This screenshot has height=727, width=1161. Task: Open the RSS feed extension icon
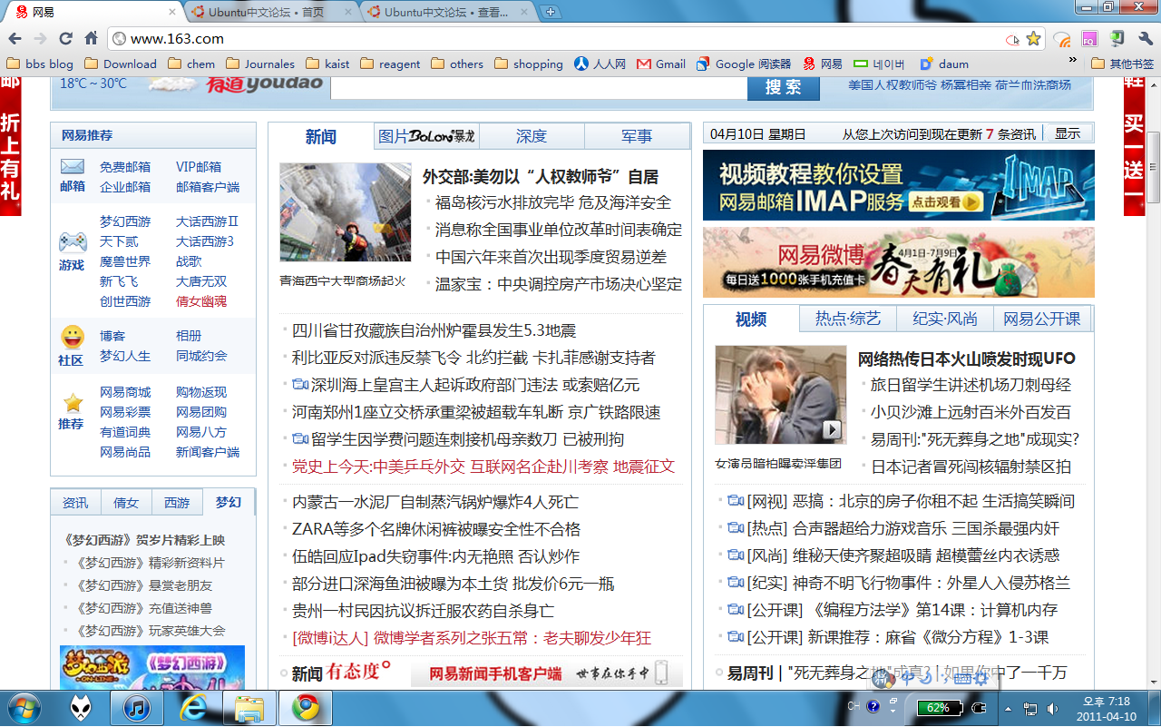pos(1062,39)
